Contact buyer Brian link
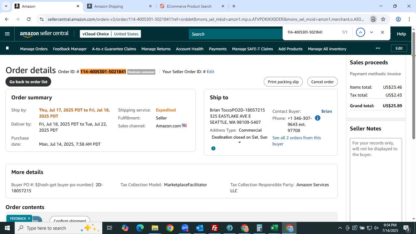 (326, 111)
